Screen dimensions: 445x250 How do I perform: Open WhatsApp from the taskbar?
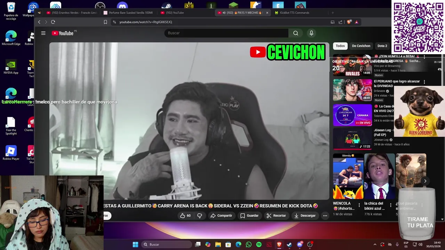(x=249, y=244)
